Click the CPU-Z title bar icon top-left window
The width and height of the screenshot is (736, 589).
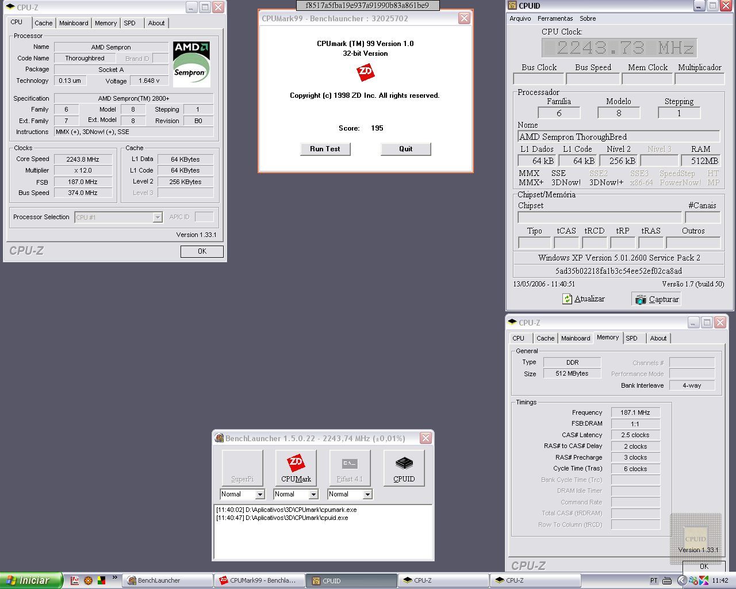(10, 7)
